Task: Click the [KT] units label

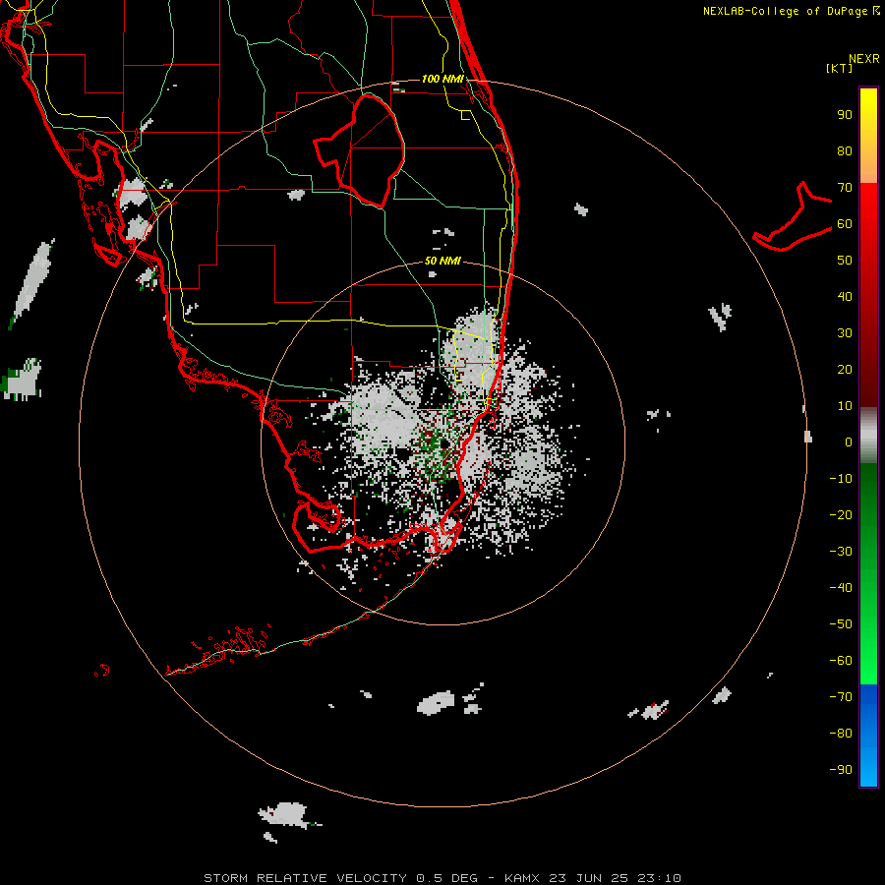Action: [839, 68]
